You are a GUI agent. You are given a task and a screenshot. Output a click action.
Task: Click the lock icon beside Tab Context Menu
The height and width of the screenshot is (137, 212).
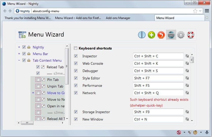coord(29,60)
